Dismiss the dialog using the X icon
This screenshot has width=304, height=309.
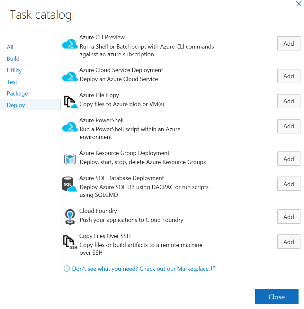pyautogui.click(x=299, y=4)
